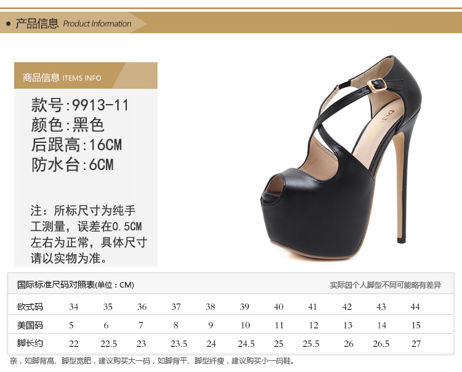The width and height of the screenshot is (462, 372).
Task: Click the 脚长约 row label
Action: [30, 343]
